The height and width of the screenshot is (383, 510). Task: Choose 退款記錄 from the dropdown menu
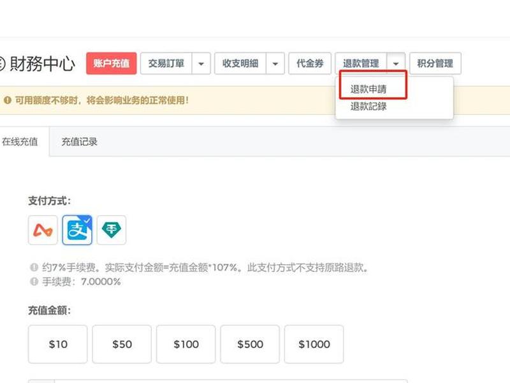pos(368,106)
